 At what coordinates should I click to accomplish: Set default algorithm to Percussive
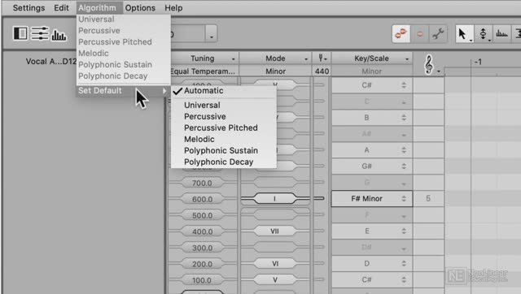point(224,116)
